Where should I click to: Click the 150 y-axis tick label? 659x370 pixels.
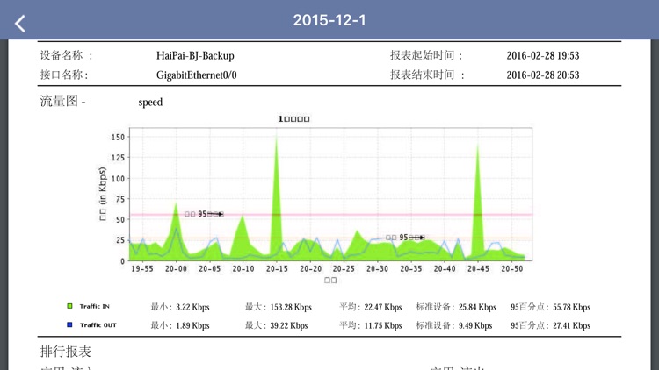(x=118, y=137)
